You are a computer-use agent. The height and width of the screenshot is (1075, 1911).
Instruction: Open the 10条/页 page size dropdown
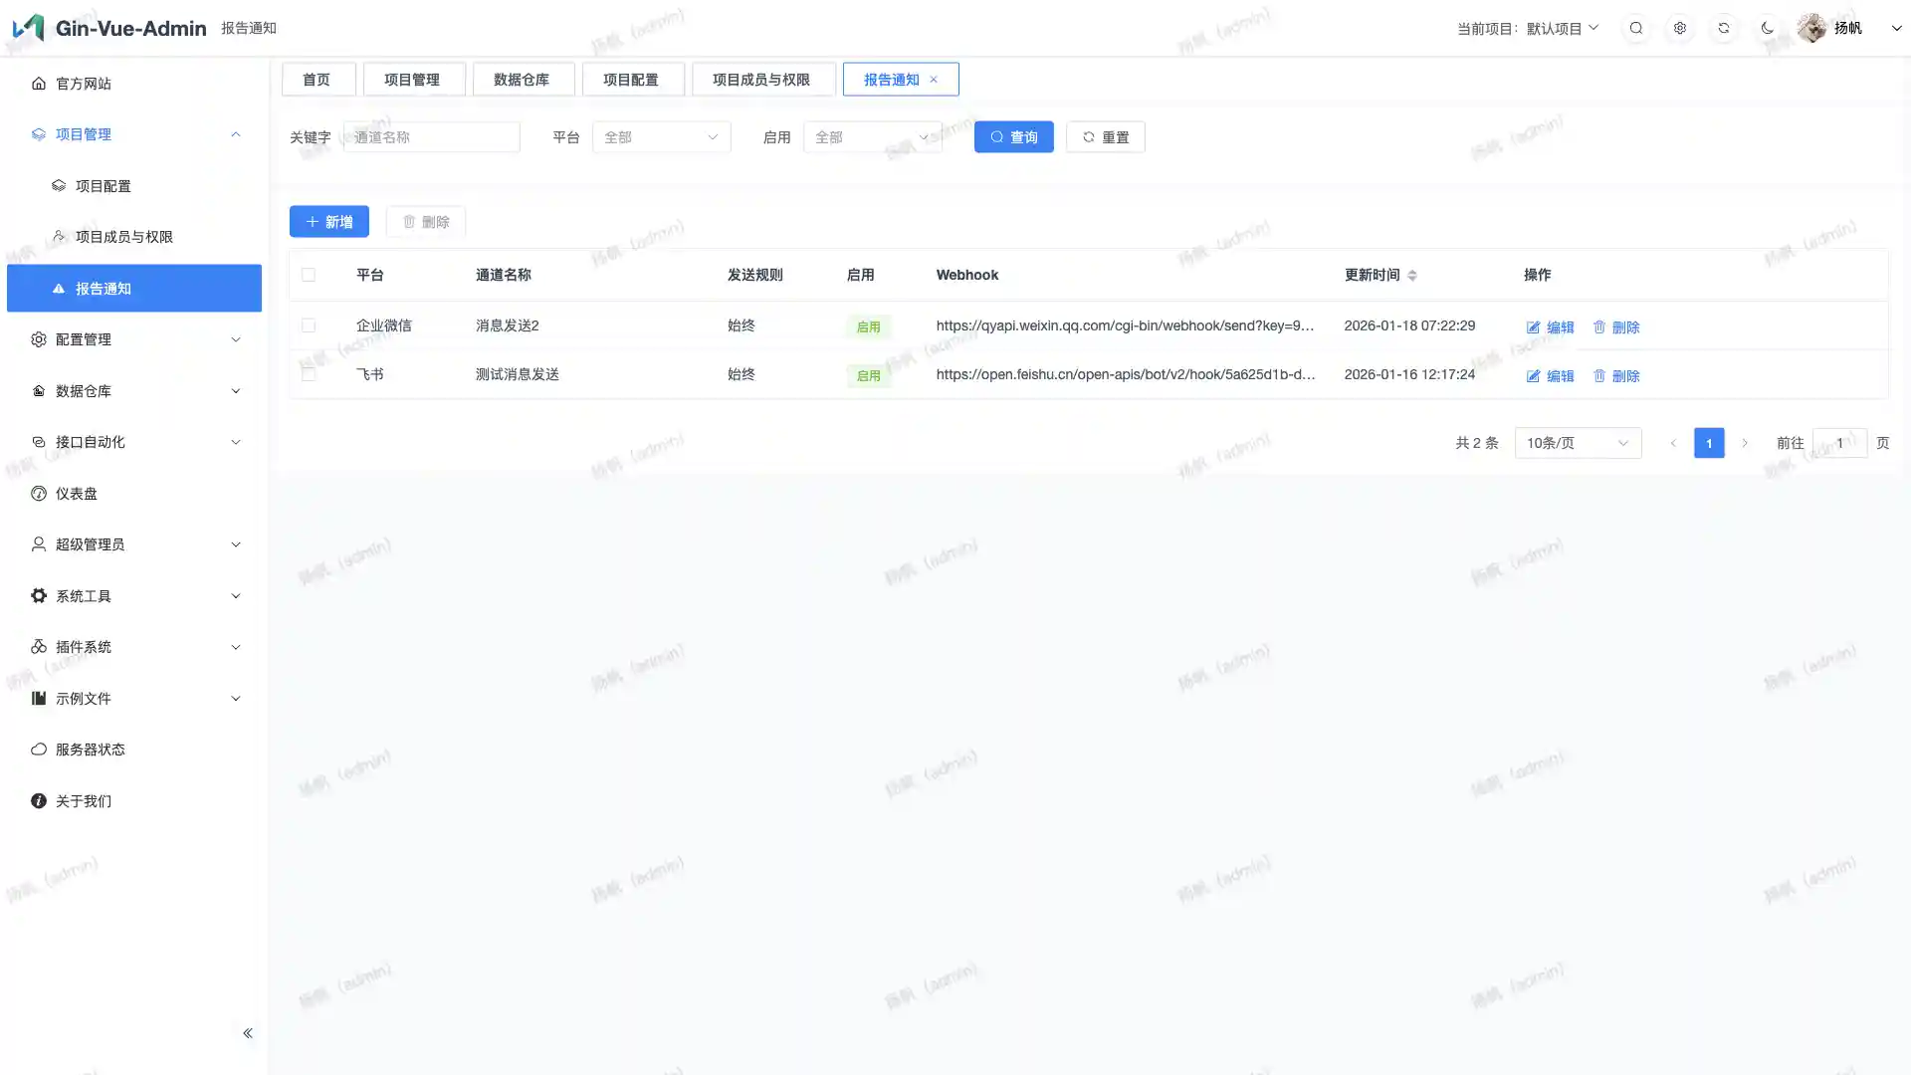coord(1577,443)
